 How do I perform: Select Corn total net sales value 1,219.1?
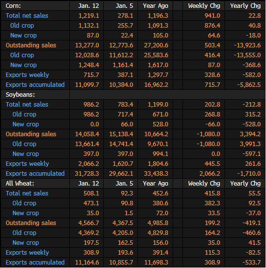(89, 16)
